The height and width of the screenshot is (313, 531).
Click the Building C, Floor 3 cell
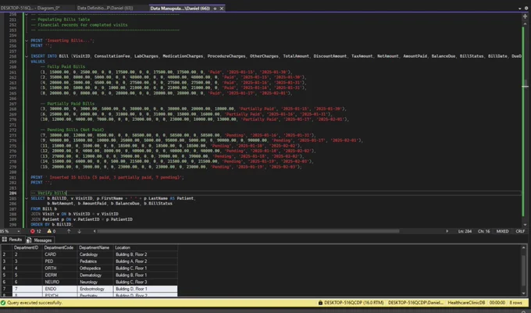point(145,282)
